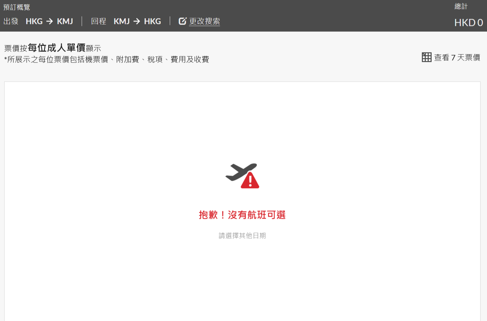The width and height of the screenshot is (487, 321).
Task: Click the 抱歉！沒有航班可選 error message
Action: [242, 215]
